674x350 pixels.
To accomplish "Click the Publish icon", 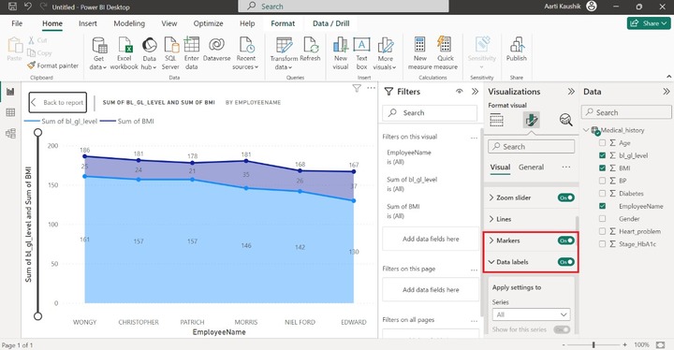I will tap(517, 45).
